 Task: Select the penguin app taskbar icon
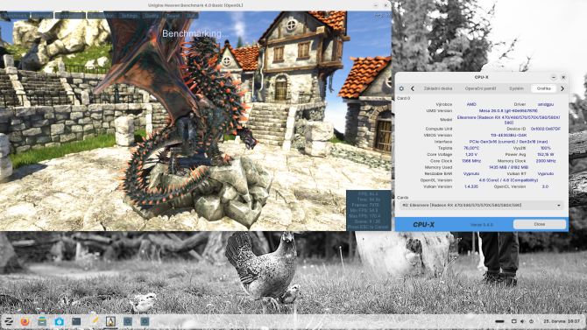click(110, 321)
